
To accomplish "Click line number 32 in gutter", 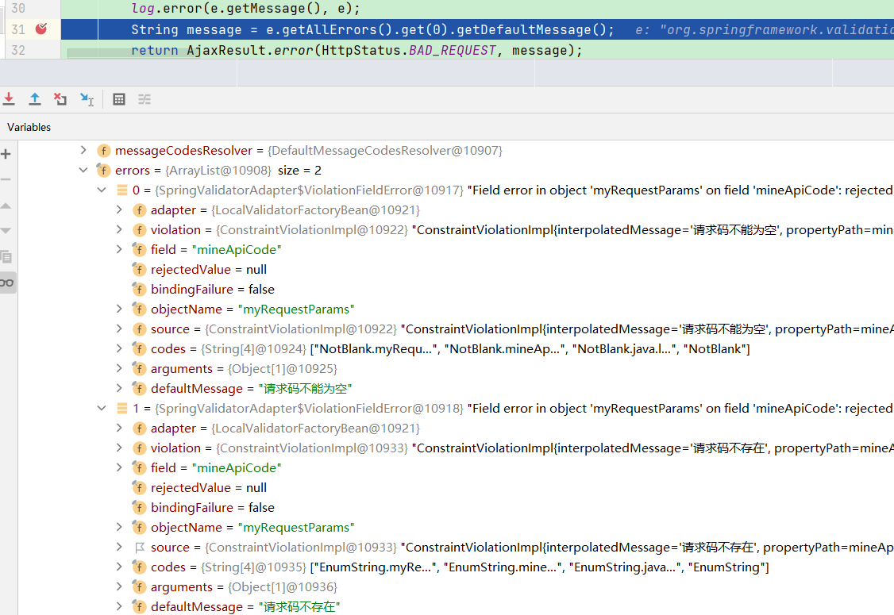I will pos(18,50).
